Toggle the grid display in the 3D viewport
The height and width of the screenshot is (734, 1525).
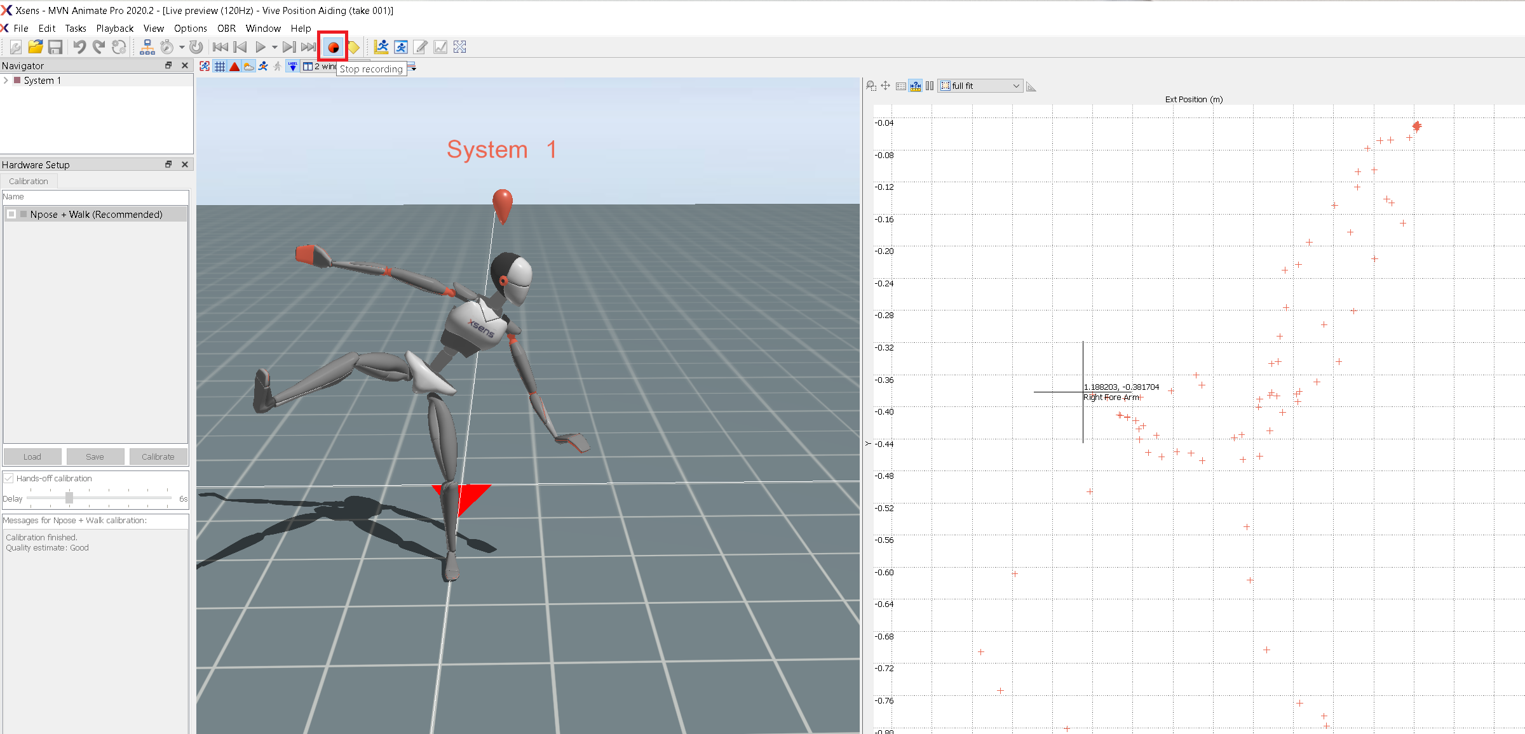[220, 66]
